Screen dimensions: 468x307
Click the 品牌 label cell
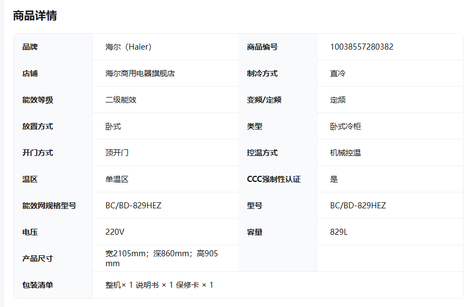pyautogui.click(x=30, y=47)
